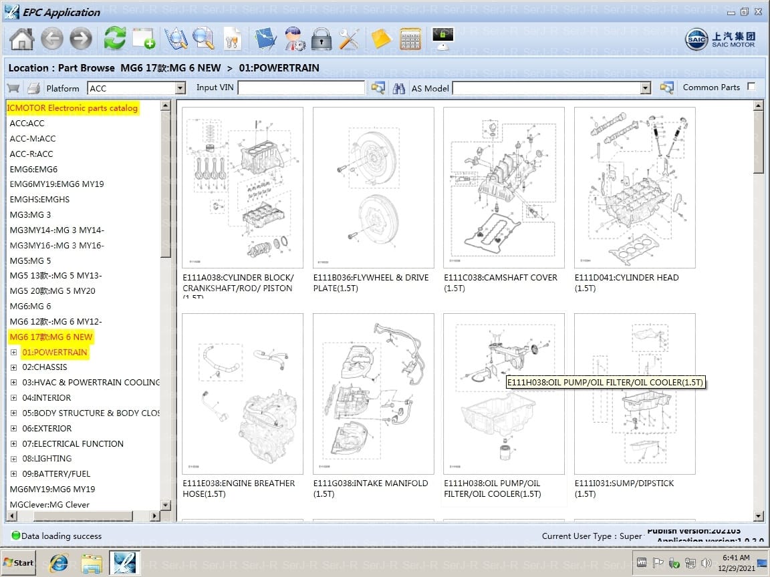The width and height of the screenshot is (770, 577).
Task: Click the monitor with lock icon
Action: [x=442, y=39]
